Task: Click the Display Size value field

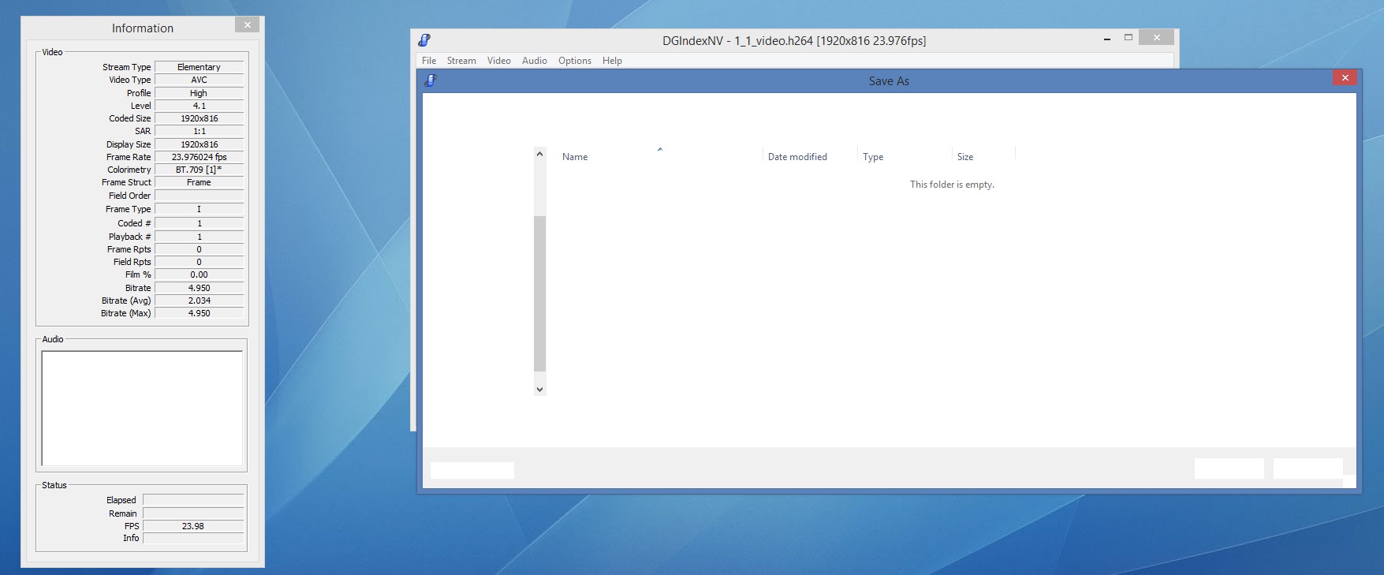Action: click(x=199, y=144)
